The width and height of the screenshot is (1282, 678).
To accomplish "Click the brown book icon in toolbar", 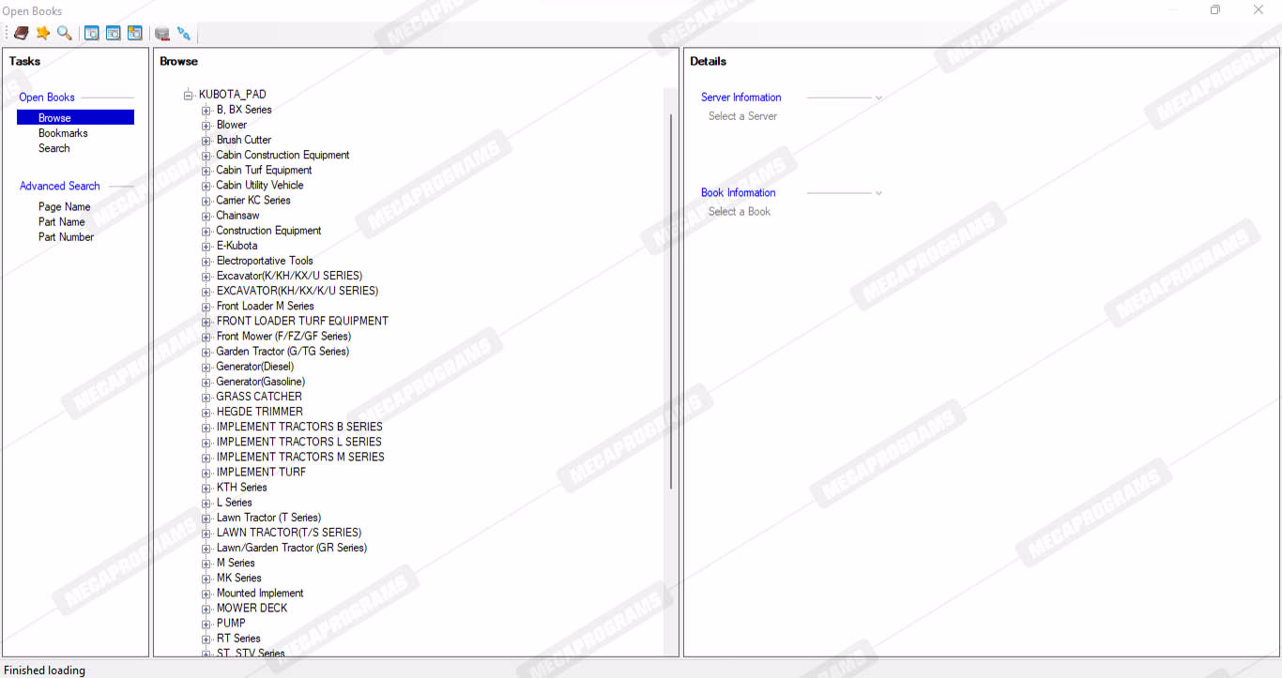I will (x=21, y=34).
